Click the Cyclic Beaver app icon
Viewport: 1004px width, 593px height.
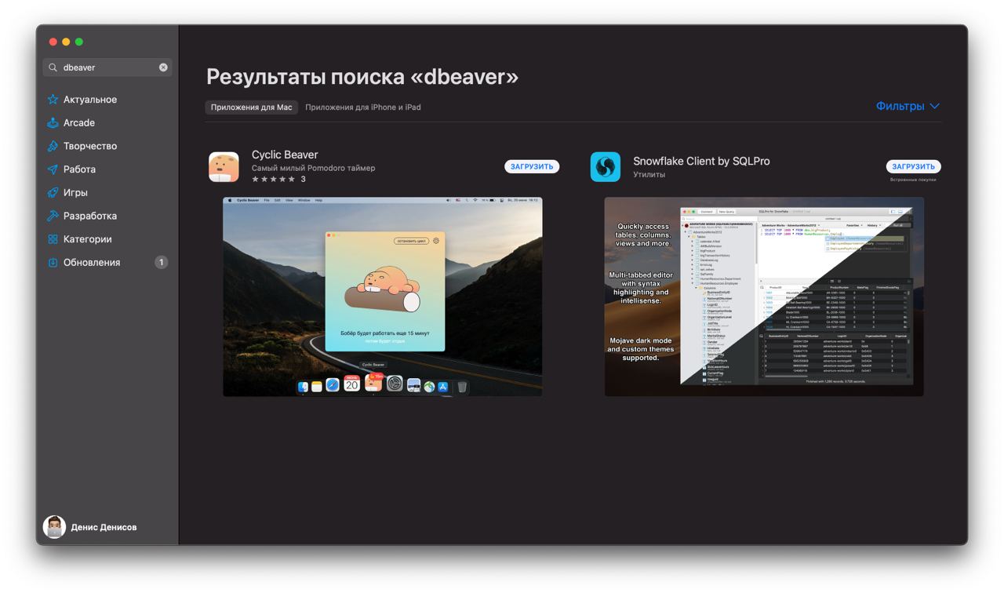coord(224,167)
